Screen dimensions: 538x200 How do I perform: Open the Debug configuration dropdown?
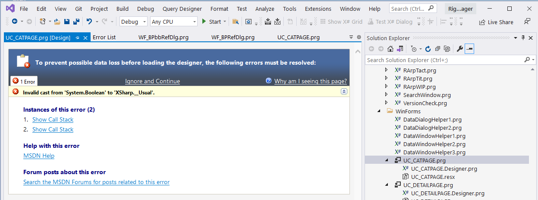133,22
